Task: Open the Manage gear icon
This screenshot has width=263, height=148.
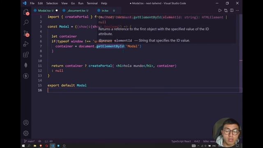Action: 26,133
